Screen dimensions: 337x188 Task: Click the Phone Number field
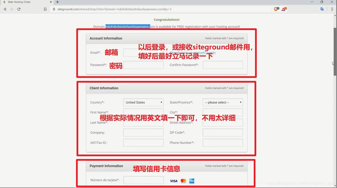223,143
